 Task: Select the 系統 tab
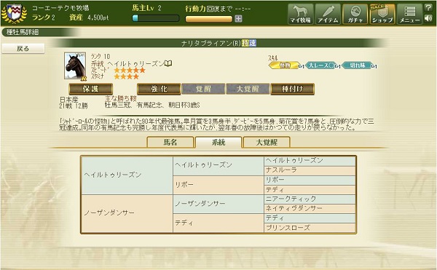point(219,142)
